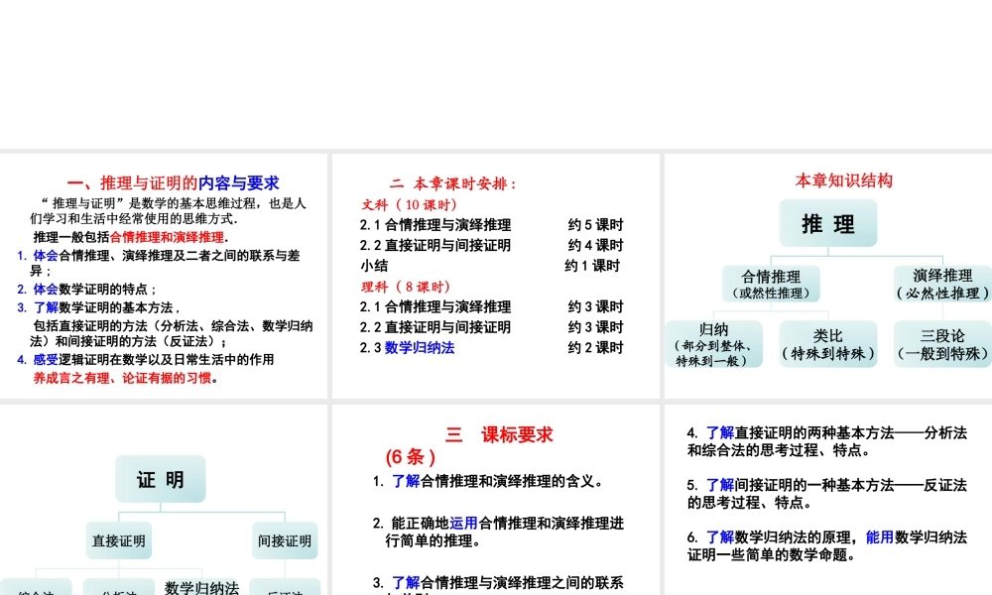Click item 1 体会合情推理、演绎推理及二者之间的联系
Viewport: 992px width, 595px height.
(x=158, y=263)
